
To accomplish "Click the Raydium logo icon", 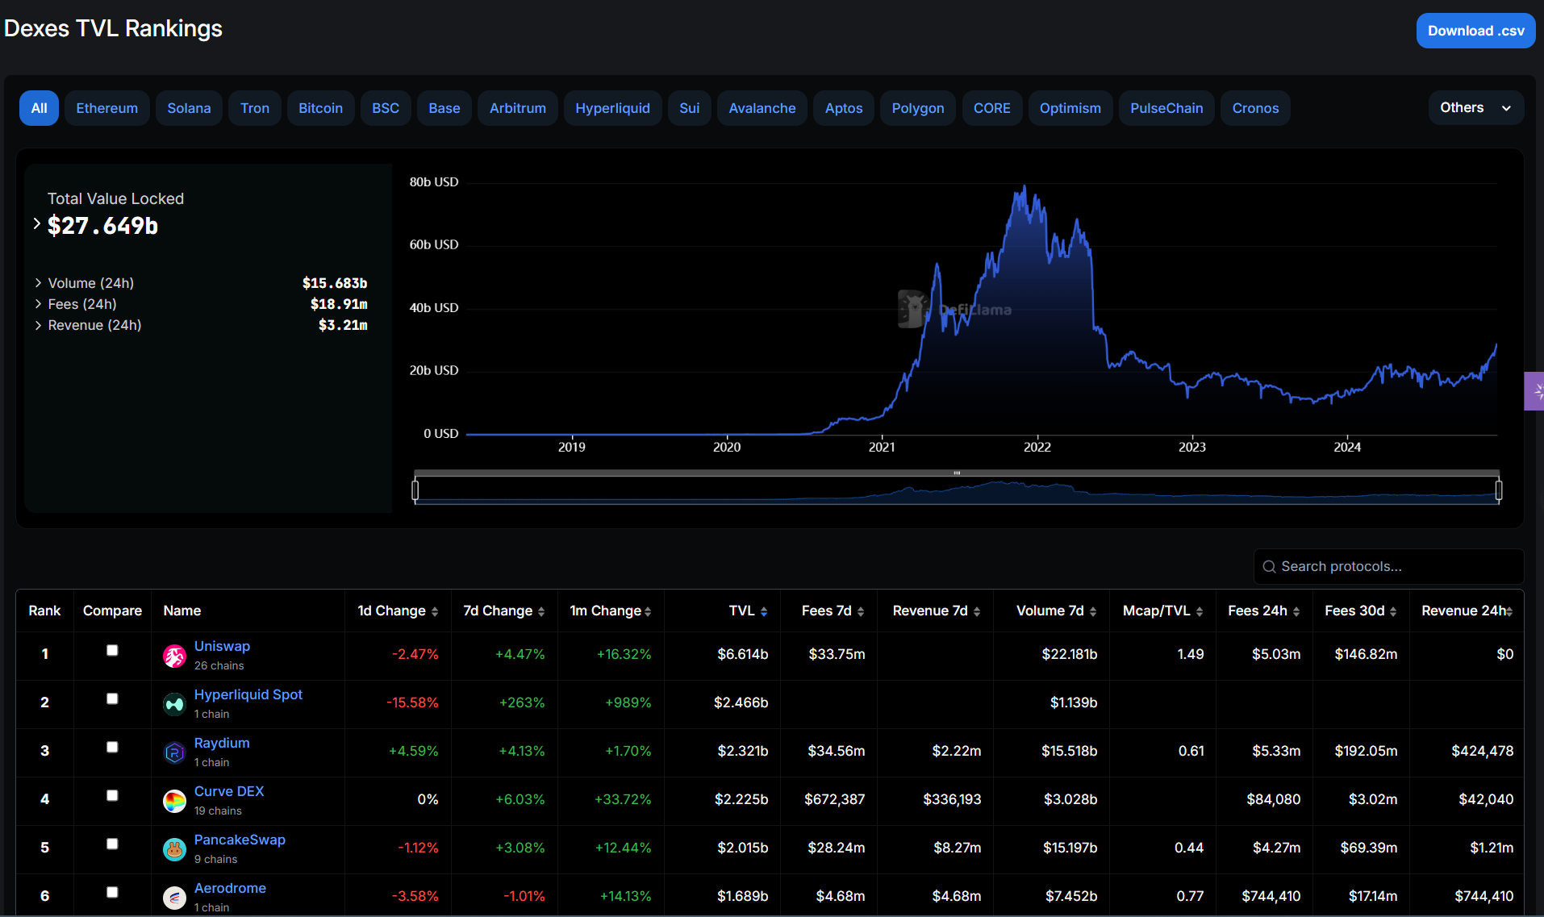I will (x=174, y=753).
